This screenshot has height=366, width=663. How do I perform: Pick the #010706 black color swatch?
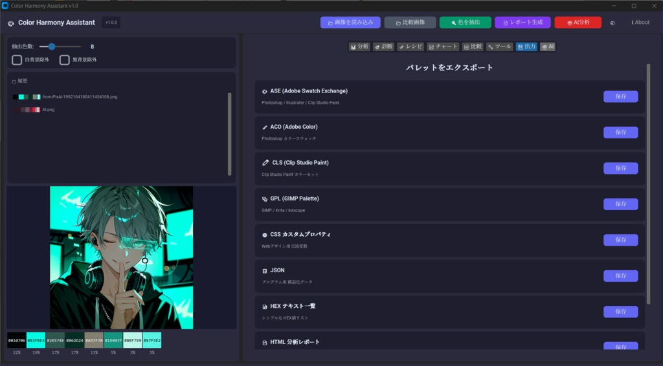[16, 340]
